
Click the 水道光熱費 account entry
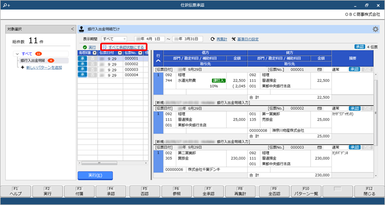pos(187,80)
